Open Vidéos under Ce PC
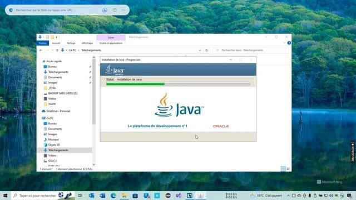This screenshot has width=356, height=200. pyautogui.click(x=52, y=156)
